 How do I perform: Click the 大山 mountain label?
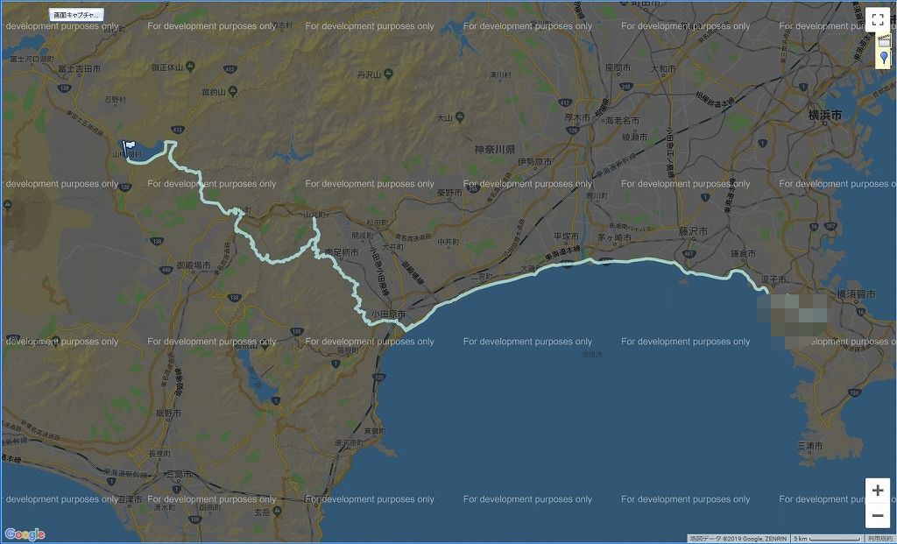pos(444,117)
